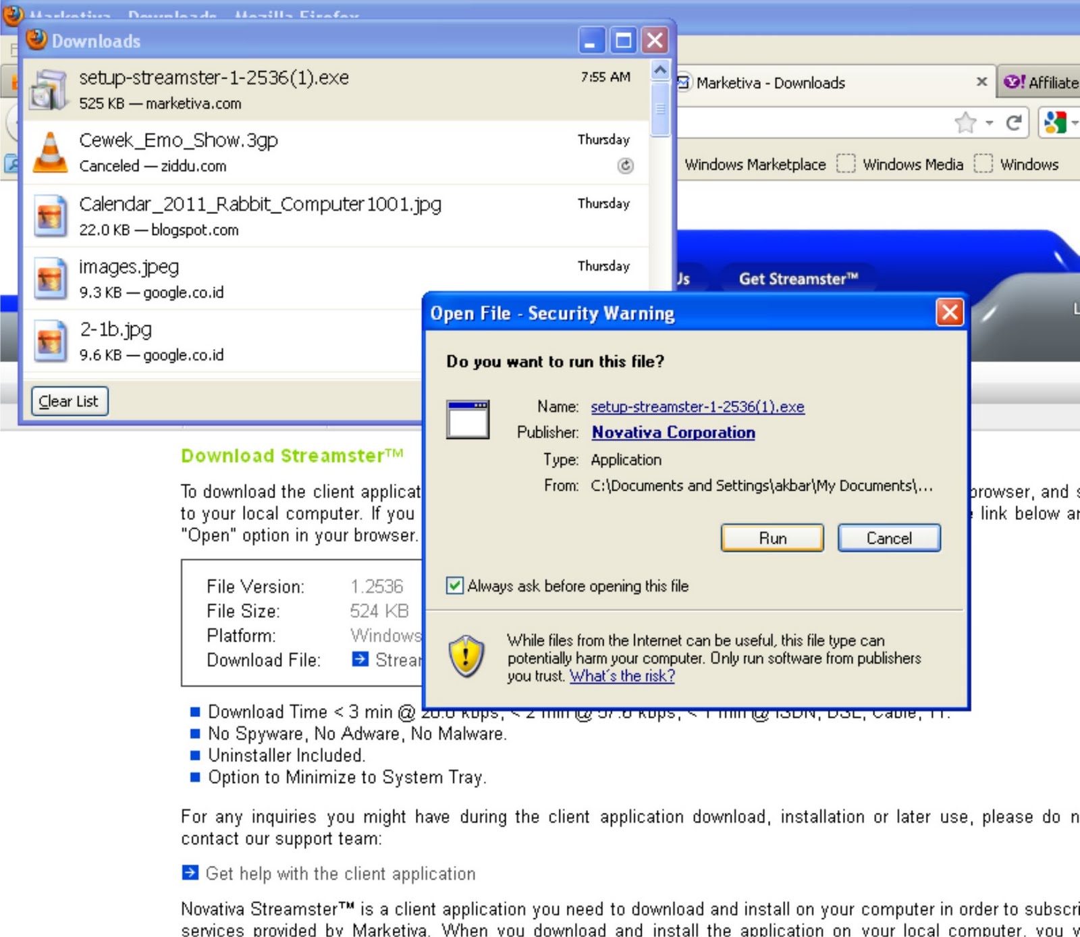Click Run in the Security Warning dialog
This screenshot has width=1080, height=937.
[x=772, y=538]
